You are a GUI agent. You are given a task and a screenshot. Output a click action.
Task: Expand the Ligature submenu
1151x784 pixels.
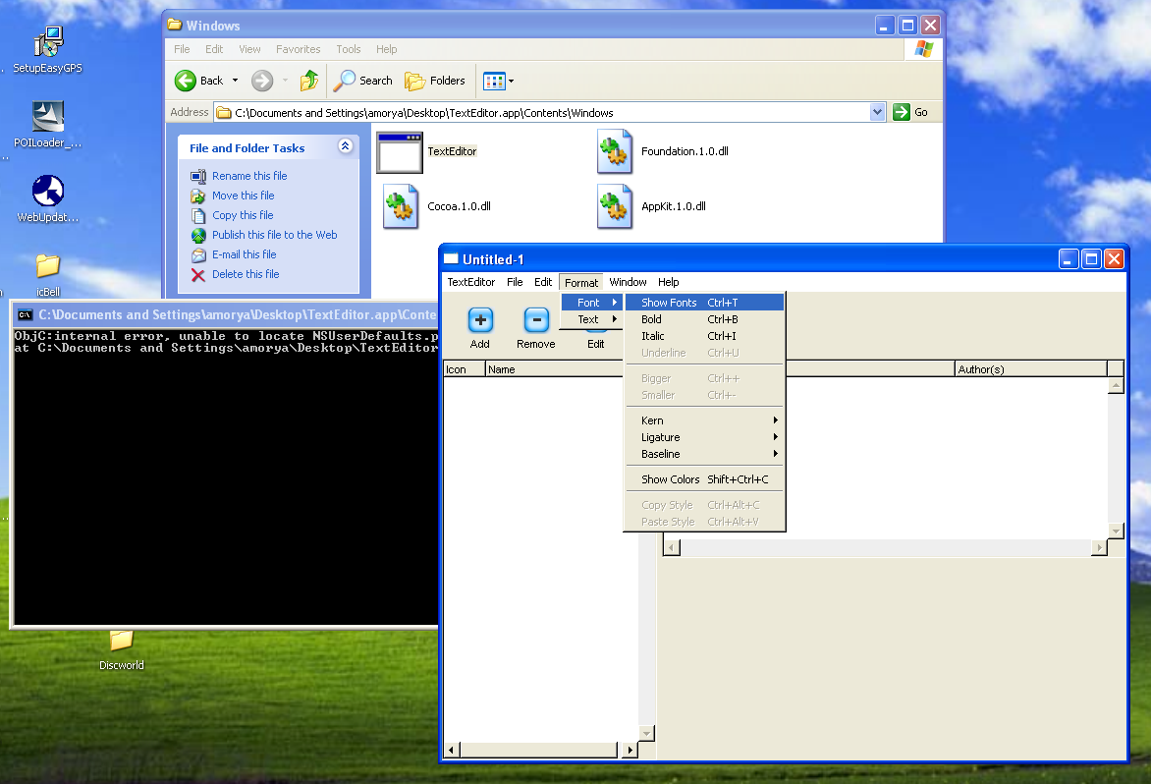click(x=705, y=437)
